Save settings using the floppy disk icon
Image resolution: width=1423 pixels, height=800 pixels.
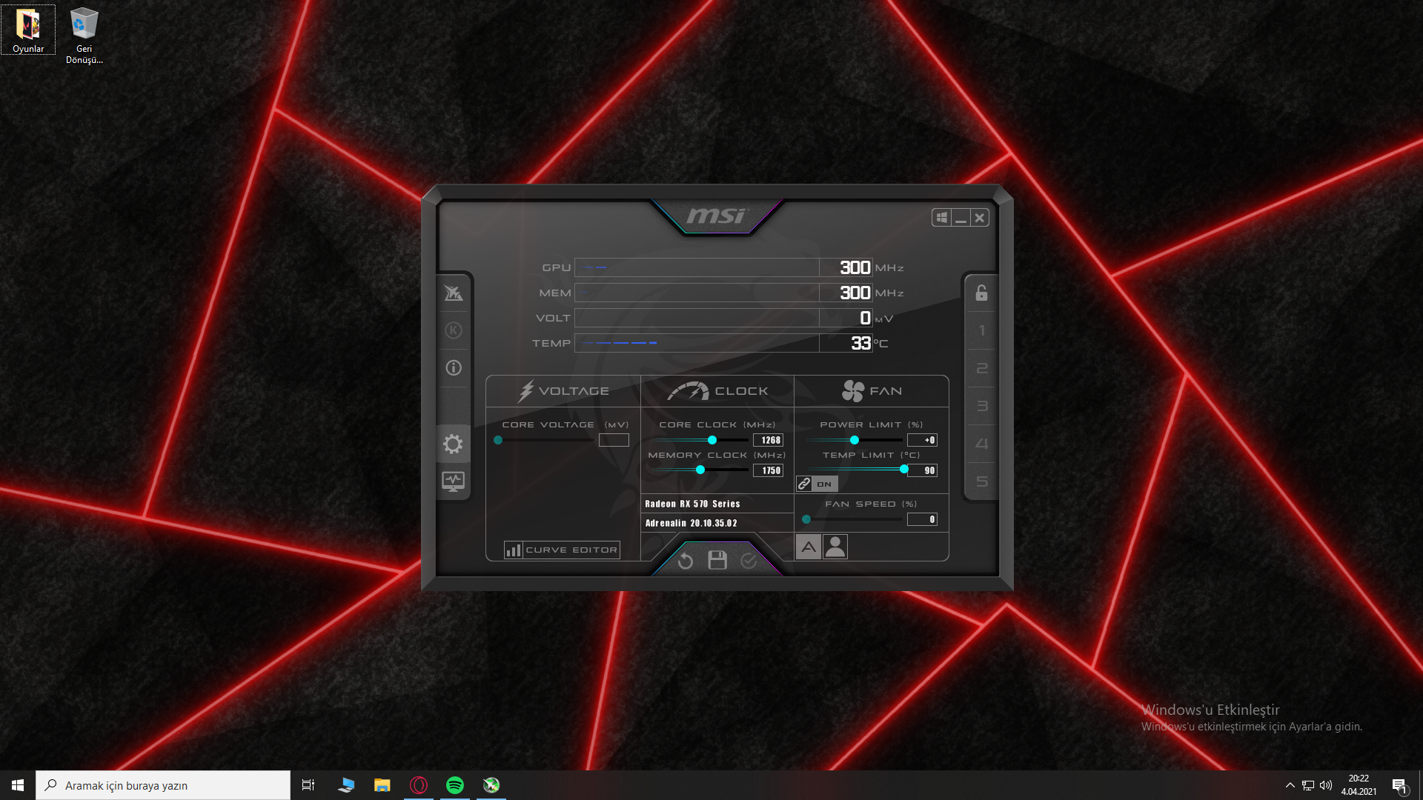click(x=716, y=560)
